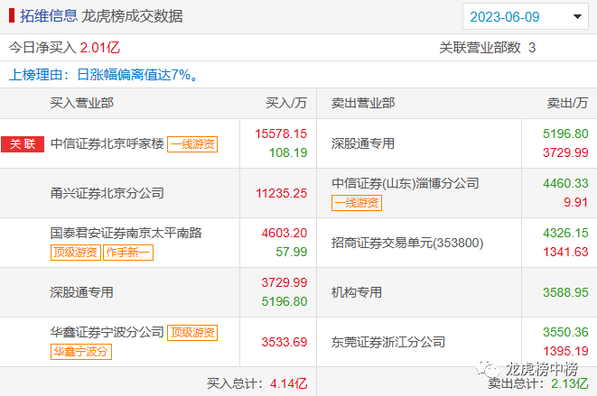Click 机构专用 in the seller column
Screen dimensions: 597x396
click(357, 292)
